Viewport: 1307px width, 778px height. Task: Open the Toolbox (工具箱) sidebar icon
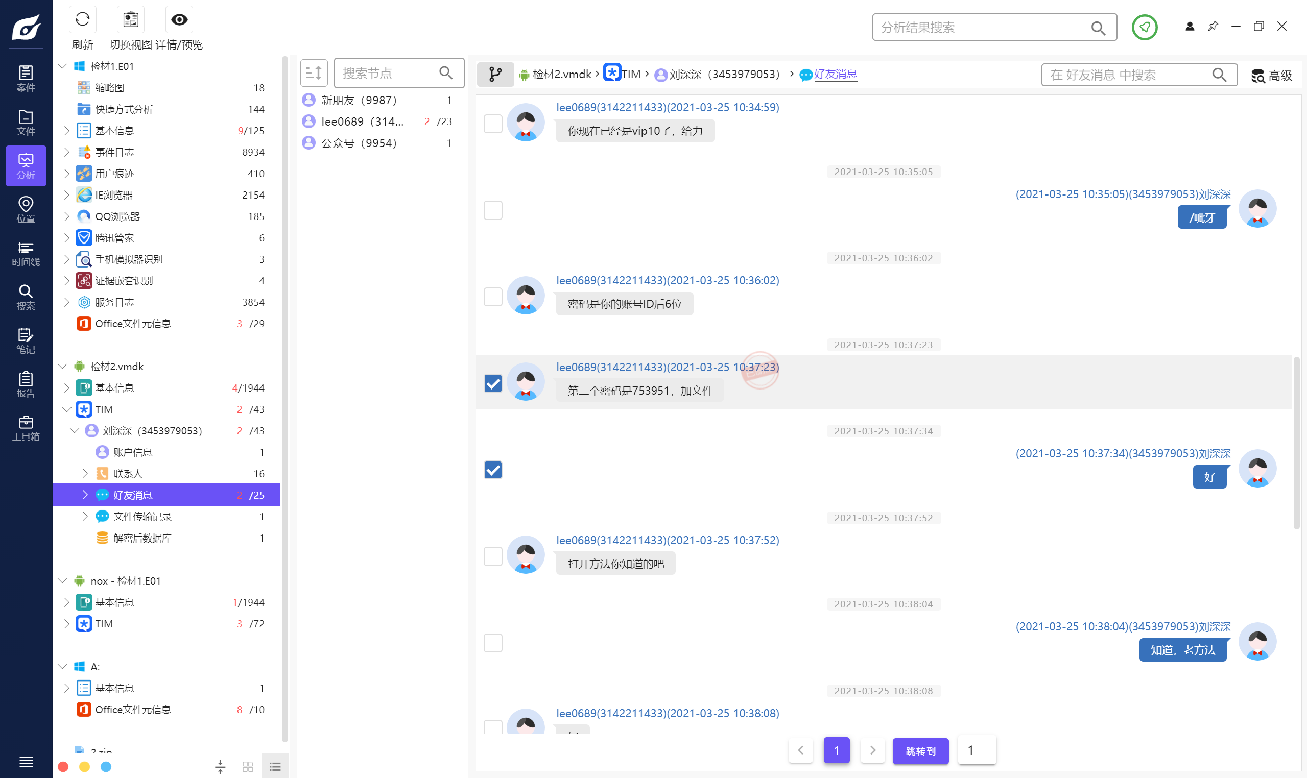pos(26,428)
